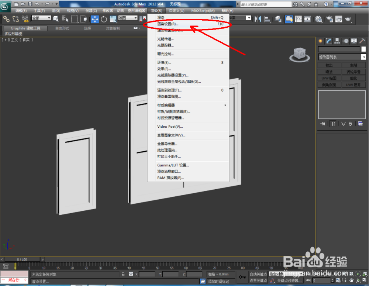
Task: Toggle the selection lock padlock icon
Action: point(123,274)
